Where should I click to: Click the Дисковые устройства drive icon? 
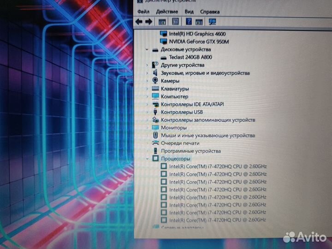click(x=155, y=50)
